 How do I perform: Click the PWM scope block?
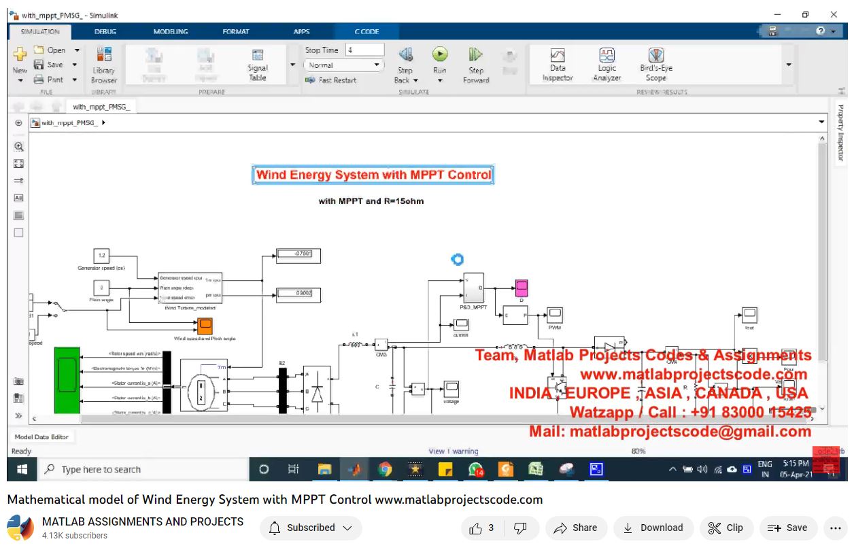(x=555, y=315)
